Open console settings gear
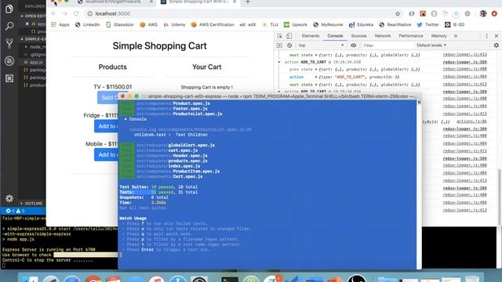The width and height of the screenshot is (502, 282). click(x=497, y=45)
